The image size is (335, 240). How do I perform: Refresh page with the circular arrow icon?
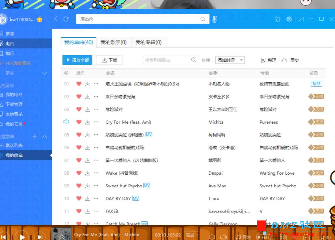point(66,19)
